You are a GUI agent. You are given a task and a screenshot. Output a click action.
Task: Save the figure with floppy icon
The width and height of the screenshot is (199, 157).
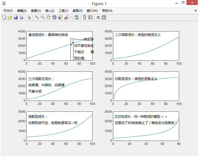click(16, 17)
